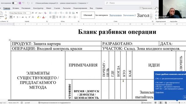Viewport: 186px width, 104px height.
Task: Open the Change Case Aa dropdown
Action: point(40,13)
